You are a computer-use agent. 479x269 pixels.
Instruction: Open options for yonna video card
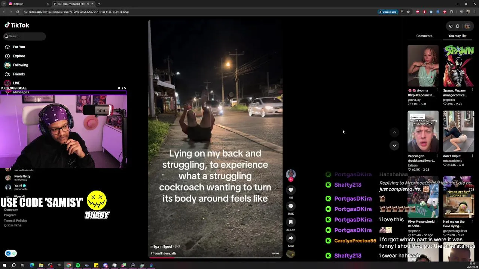[437, 90]
